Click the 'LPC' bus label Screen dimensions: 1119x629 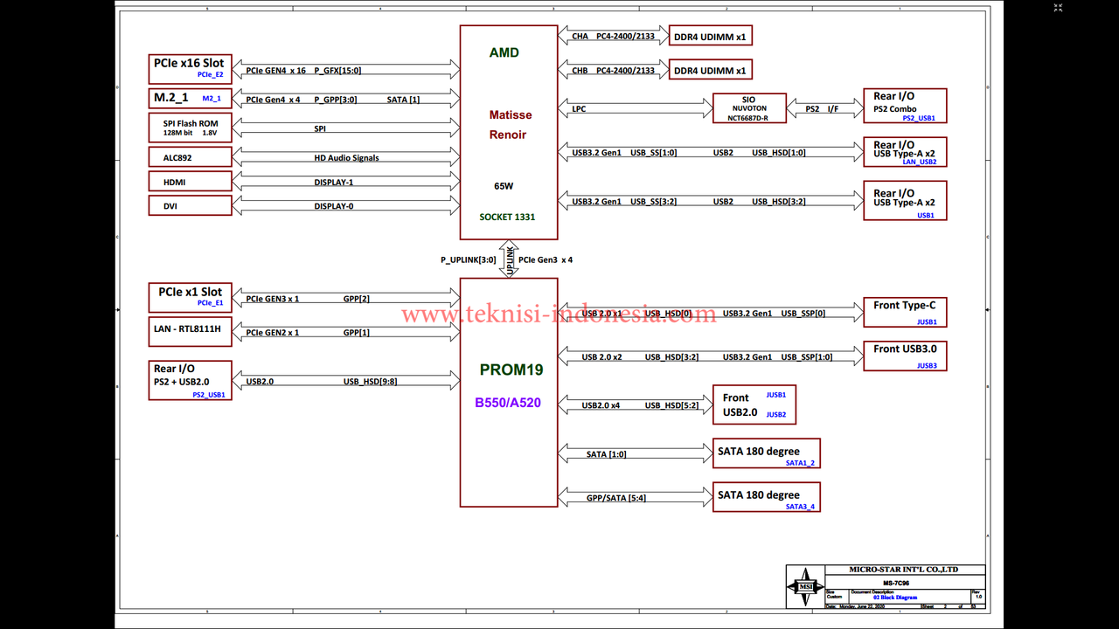579,110
